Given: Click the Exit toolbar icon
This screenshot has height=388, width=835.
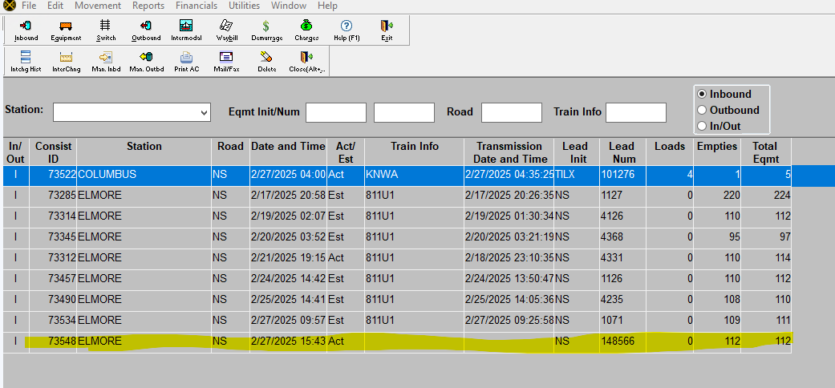Looking at the screenshot, I should [387, 30].
